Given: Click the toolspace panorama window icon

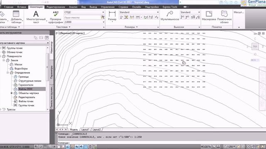Looking at the screenshot, I should 41,38.
